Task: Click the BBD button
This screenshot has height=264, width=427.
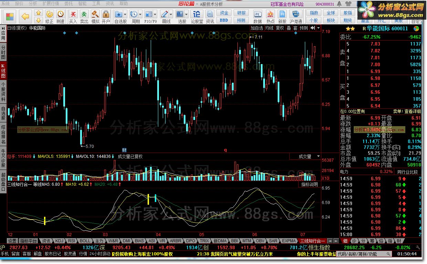Action: point(224,20)
